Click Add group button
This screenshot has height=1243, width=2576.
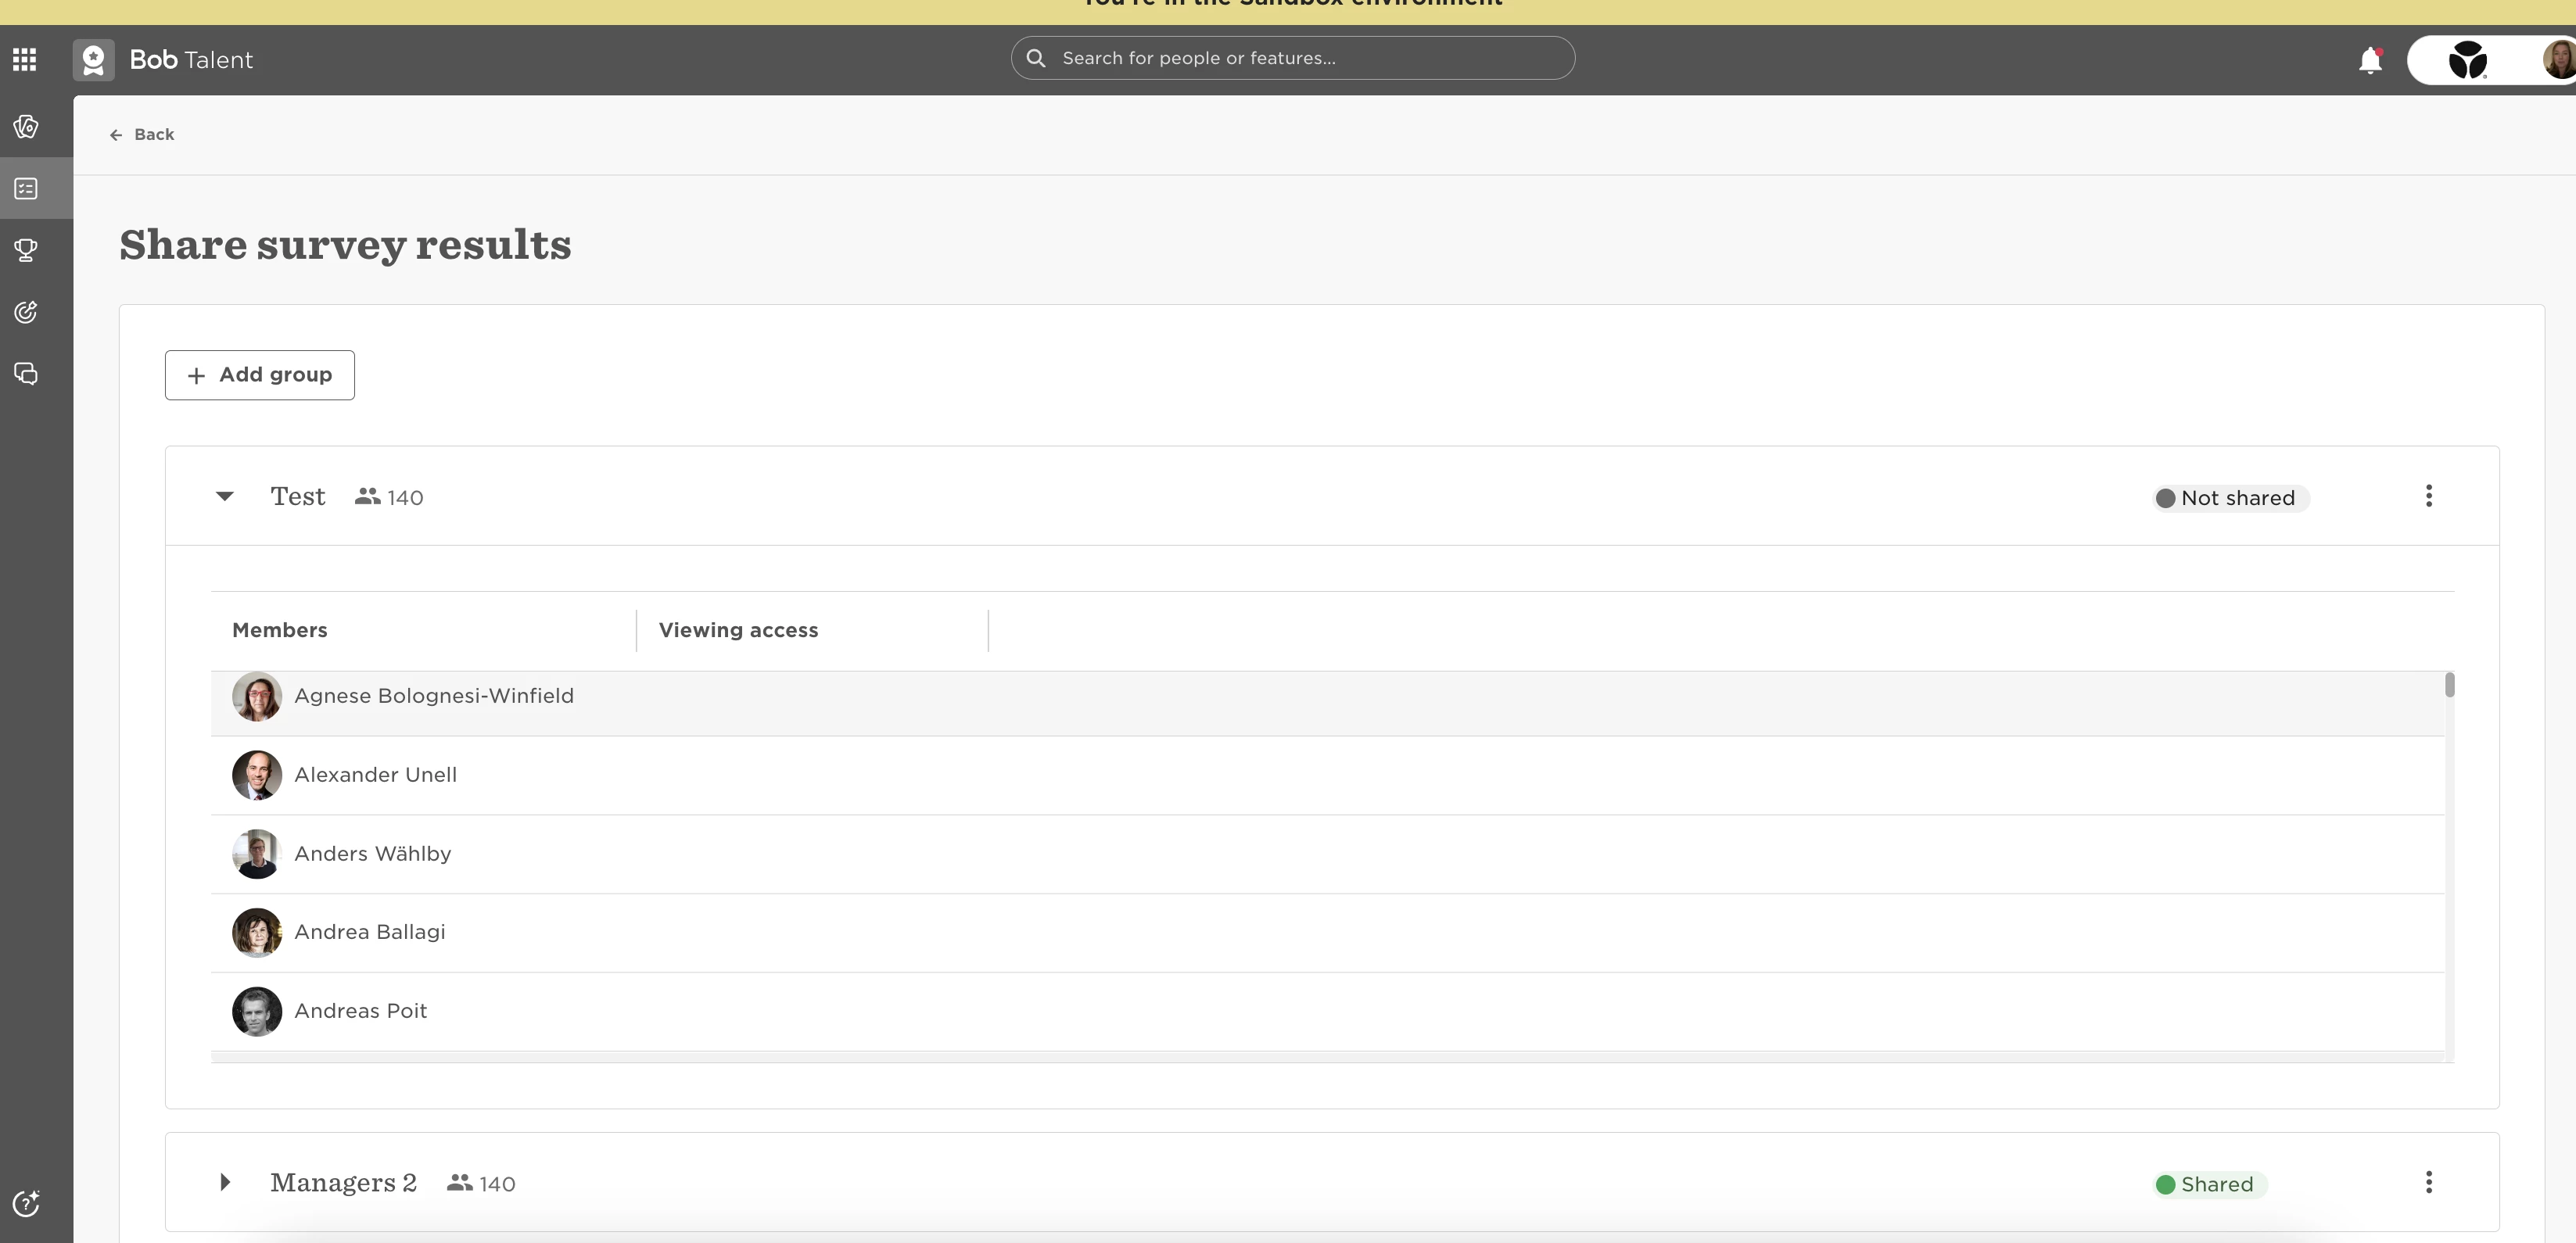pyautogui.click(x=260, y=375)
